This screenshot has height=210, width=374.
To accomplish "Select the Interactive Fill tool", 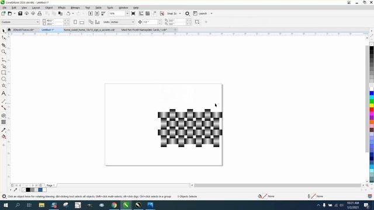I will [x=4, y=136].
